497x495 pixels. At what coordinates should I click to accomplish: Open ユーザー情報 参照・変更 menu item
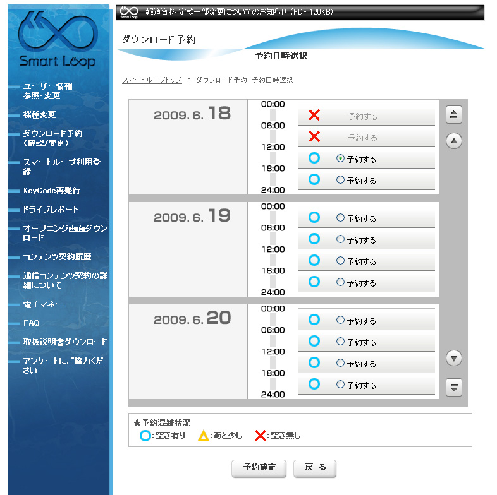(x=48, y=91)
